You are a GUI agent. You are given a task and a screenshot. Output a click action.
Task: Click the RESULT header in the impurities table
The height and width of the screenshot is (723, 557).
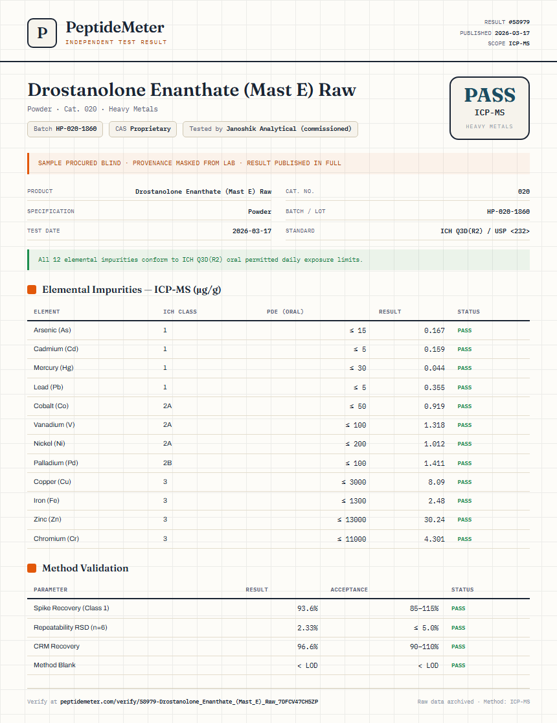point(390,312)
